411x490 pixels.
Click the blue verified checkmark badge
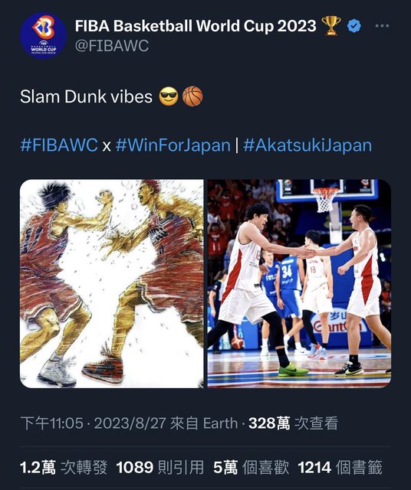tap(354, 26)
